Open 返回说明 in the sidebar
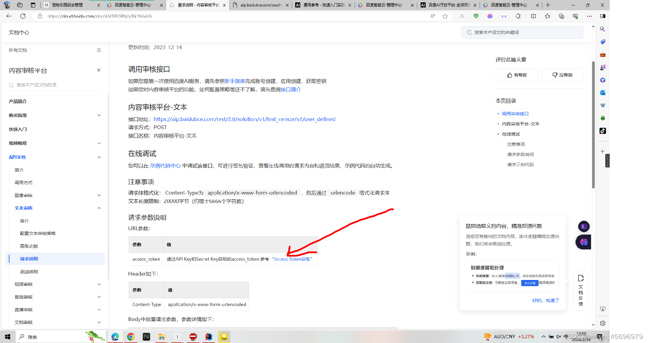Screen dimensions: 648x343 29,271
